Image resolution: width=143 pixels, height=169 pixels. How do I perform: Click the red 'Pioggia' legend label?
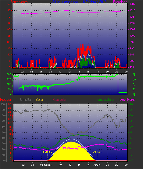[x=5, y=100]
